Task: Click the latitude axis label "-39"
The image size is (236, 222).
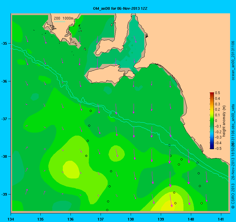Action: tap(4, 194)
